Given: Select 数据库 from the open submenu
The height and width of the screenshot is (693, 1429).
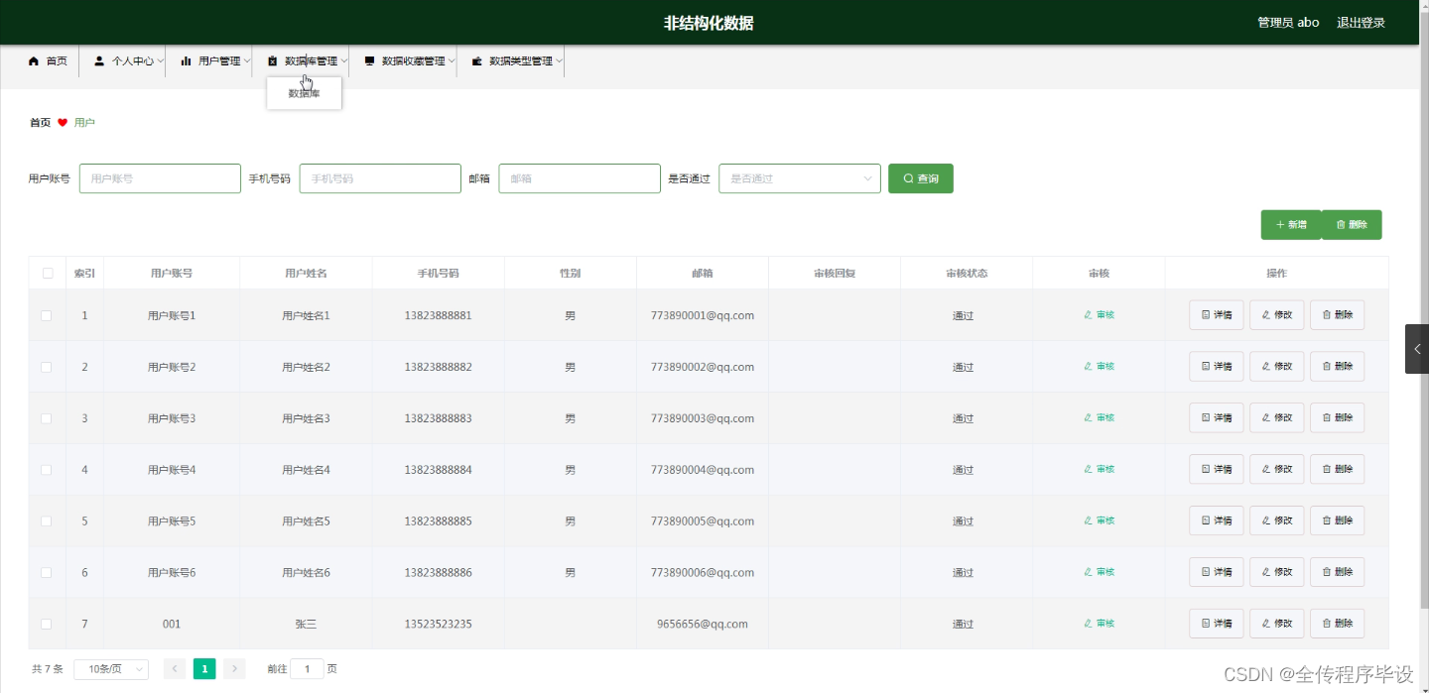Looking at the screenshot, I should (x=304, y=92).
